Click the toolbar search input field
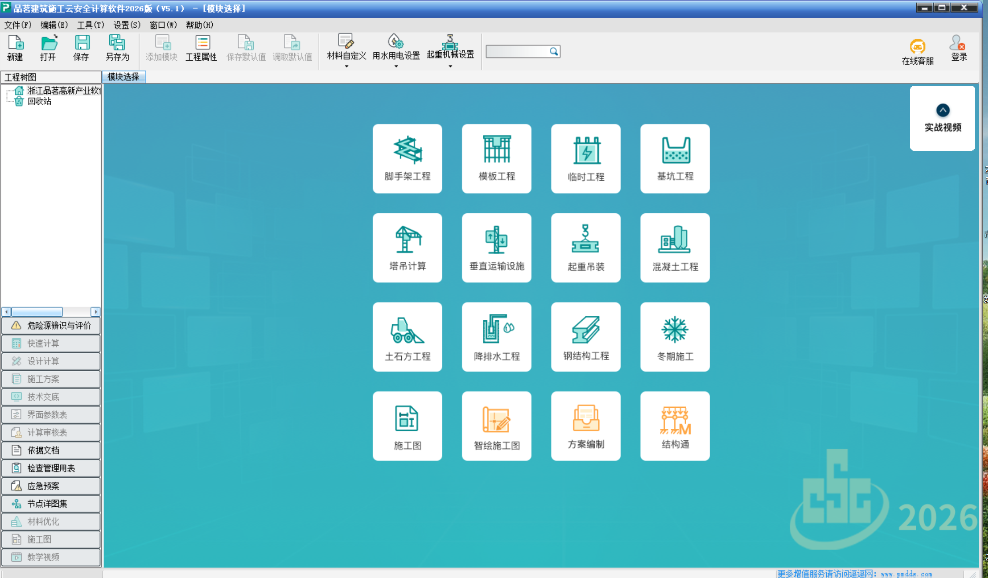Image resolution: width=988 pixels, height=578 pixels. [517, 52]
